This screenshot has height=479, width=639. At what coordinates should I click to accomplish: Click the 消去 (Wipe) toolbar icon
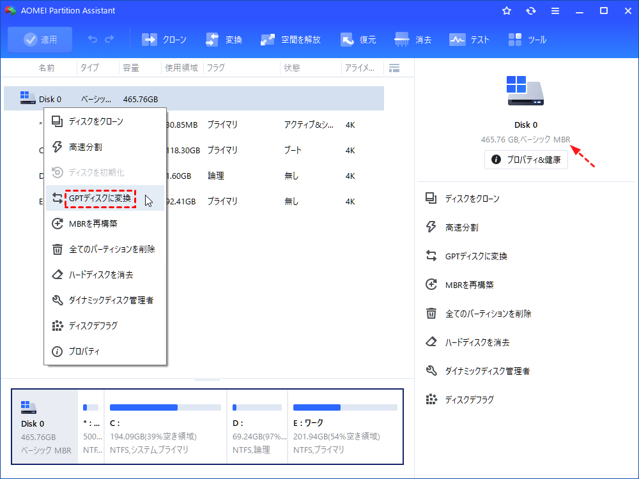413,39
